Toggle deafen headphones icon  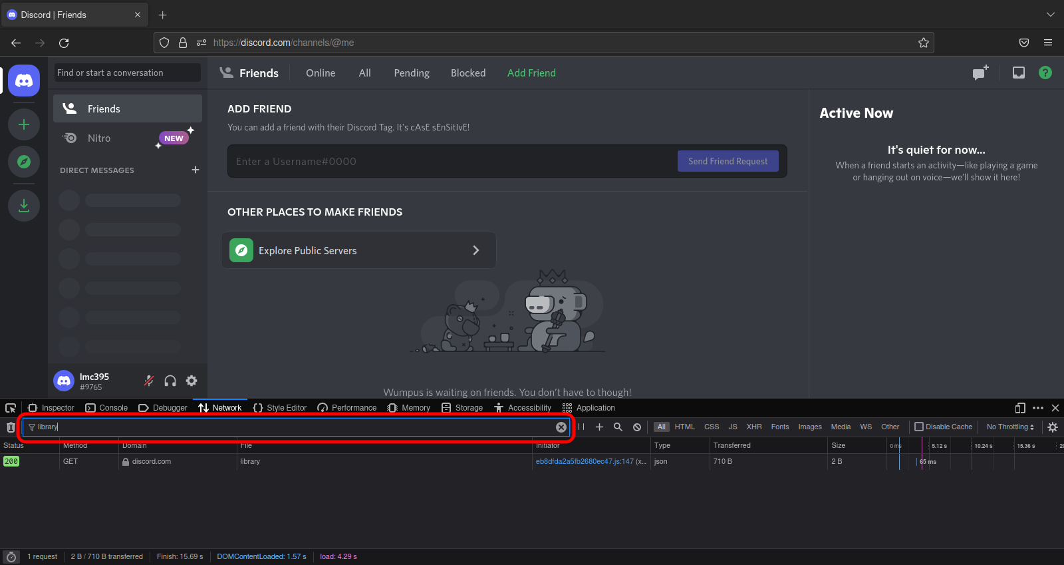pos(170,381)
